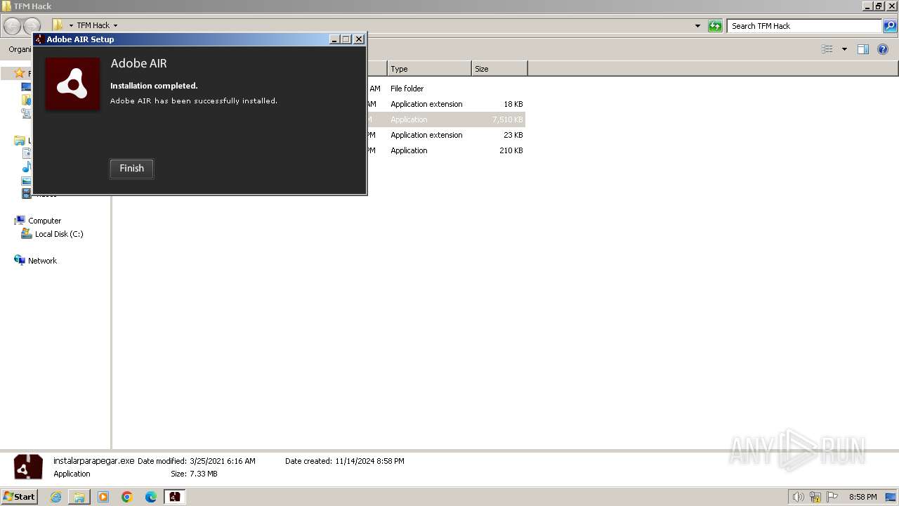Expand the address bar history dropdown
Screen dimensions: 899x506
(x=697, y=26)
